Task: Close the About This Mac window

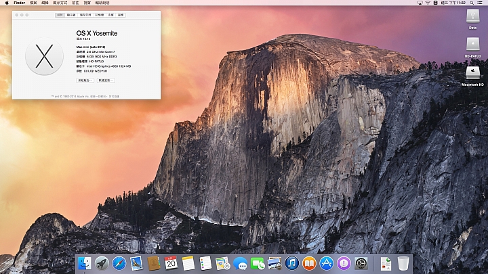Action: tap(17, 15)
